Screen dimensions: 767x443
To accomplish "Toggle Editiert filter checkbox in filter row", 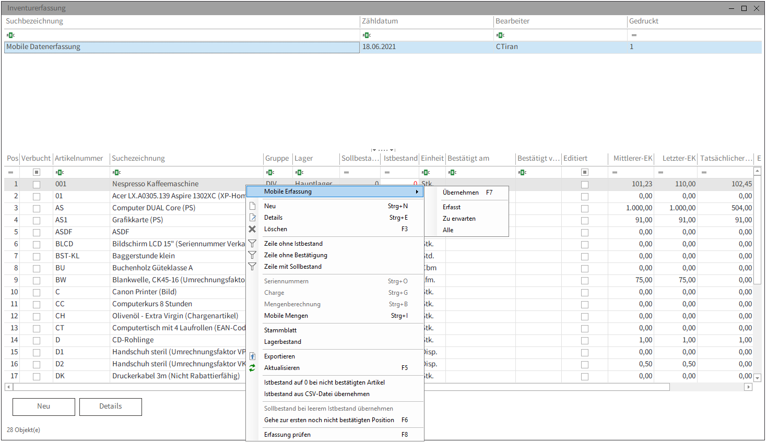I will pyautogui.click(x=585, y=172).
